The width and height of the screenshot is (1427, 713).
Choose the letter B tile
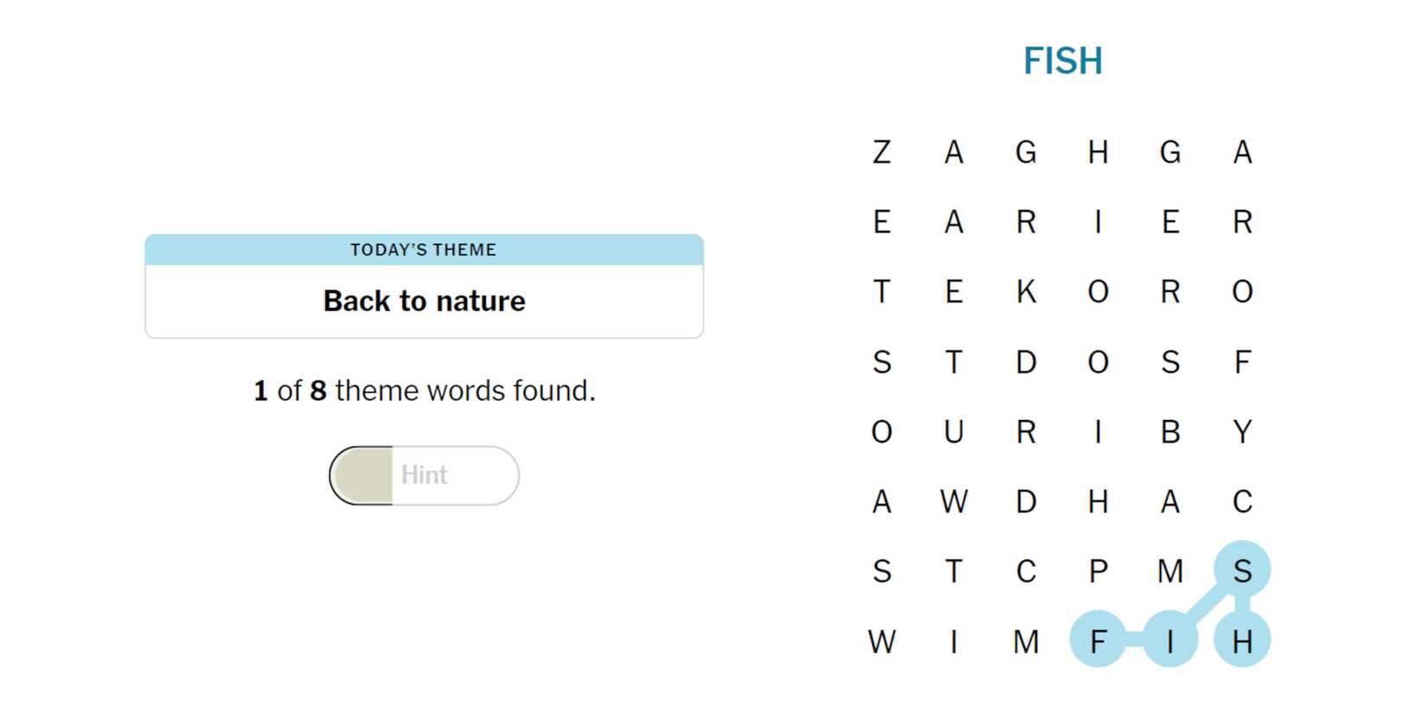coord(1170,431)
